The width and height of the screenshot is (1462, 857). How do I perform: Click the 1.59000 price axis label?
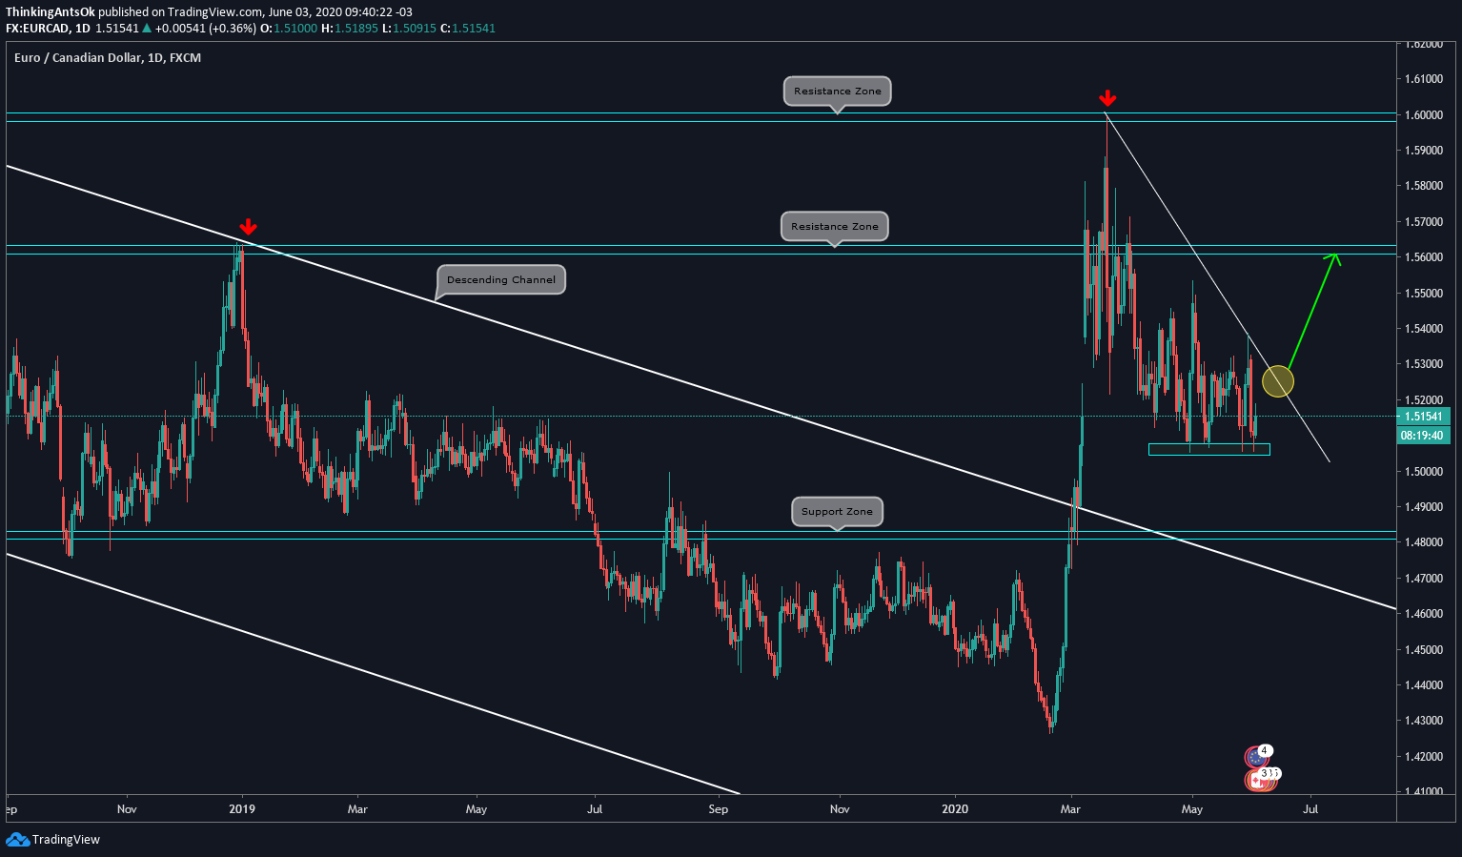pyautogui.click(x=1423, y=151)
